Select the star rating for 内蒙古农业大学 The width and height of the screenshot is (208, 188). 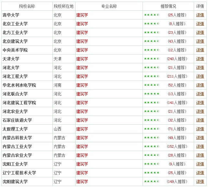pos(152,155)
